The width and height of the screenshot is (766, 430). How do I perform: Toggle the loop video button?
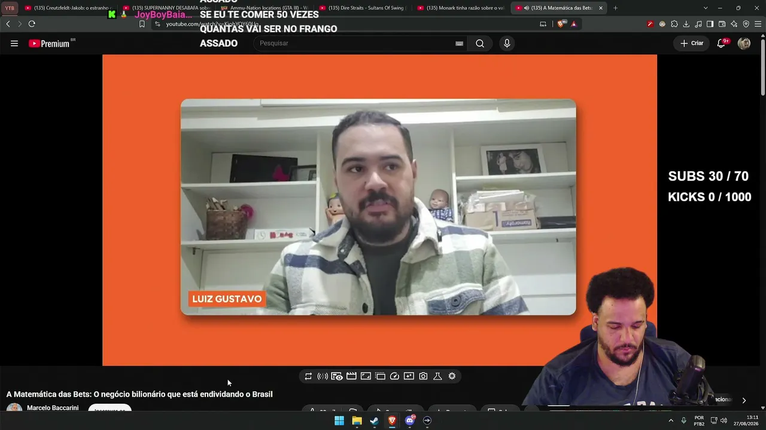(308, 376)
